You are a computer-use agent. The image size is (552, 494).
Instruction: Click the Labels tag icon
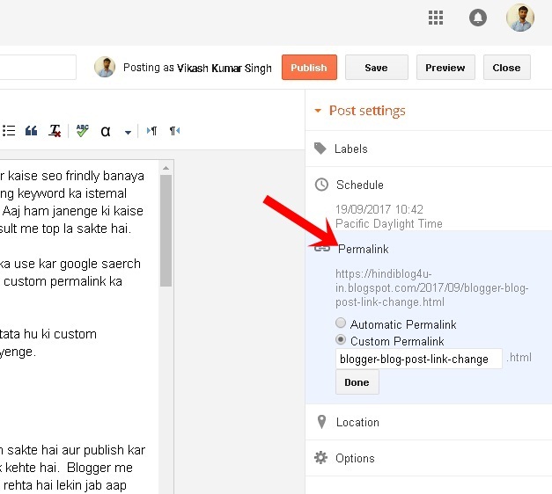pyautogui.click(x=320, y=149)
